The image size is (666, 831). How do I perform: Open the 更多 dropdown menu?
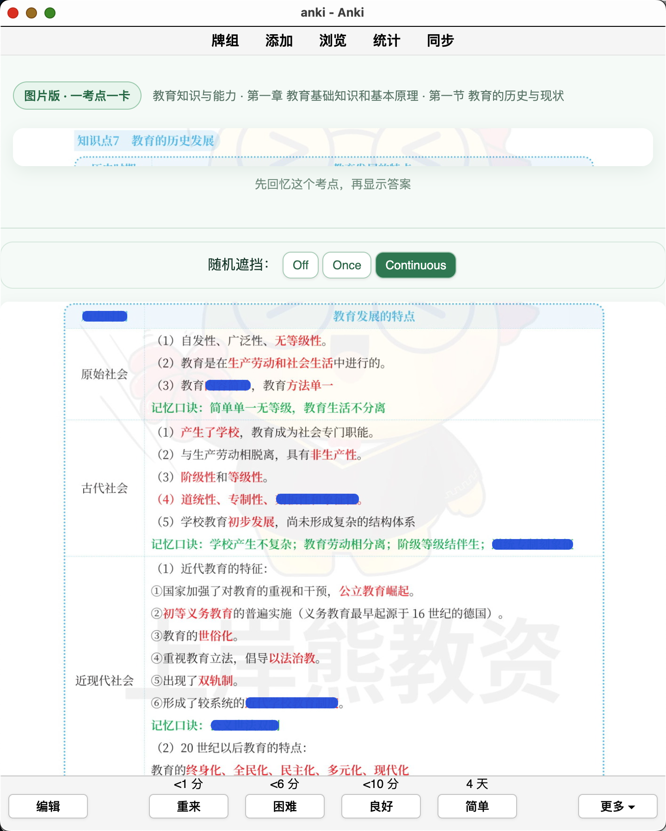(x=618, y=806)
